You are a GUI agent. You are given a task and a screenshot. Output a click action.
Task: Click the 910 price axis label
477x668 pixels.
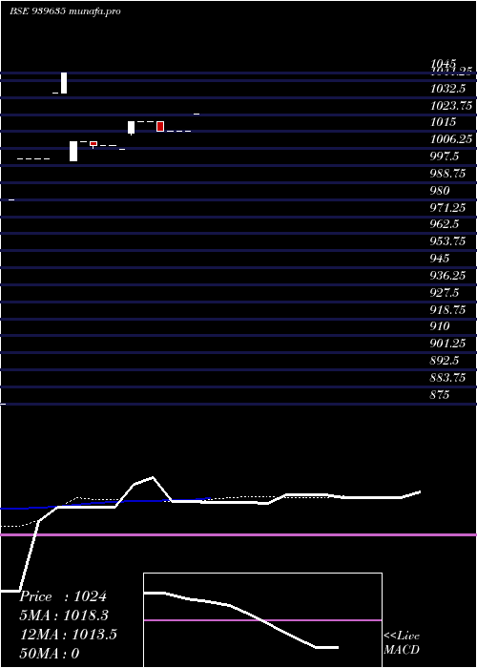pos(440,326)
